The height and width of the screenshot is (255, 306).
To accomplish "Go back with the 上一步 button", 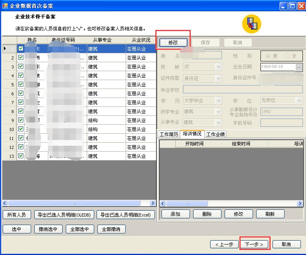I will (x=224, y=245).
